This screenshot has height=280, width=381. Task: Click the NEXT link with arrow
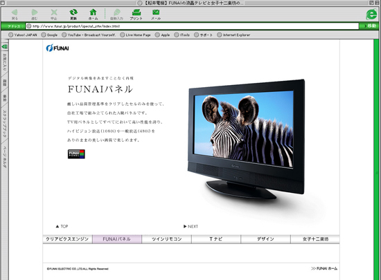click(190, 227)
